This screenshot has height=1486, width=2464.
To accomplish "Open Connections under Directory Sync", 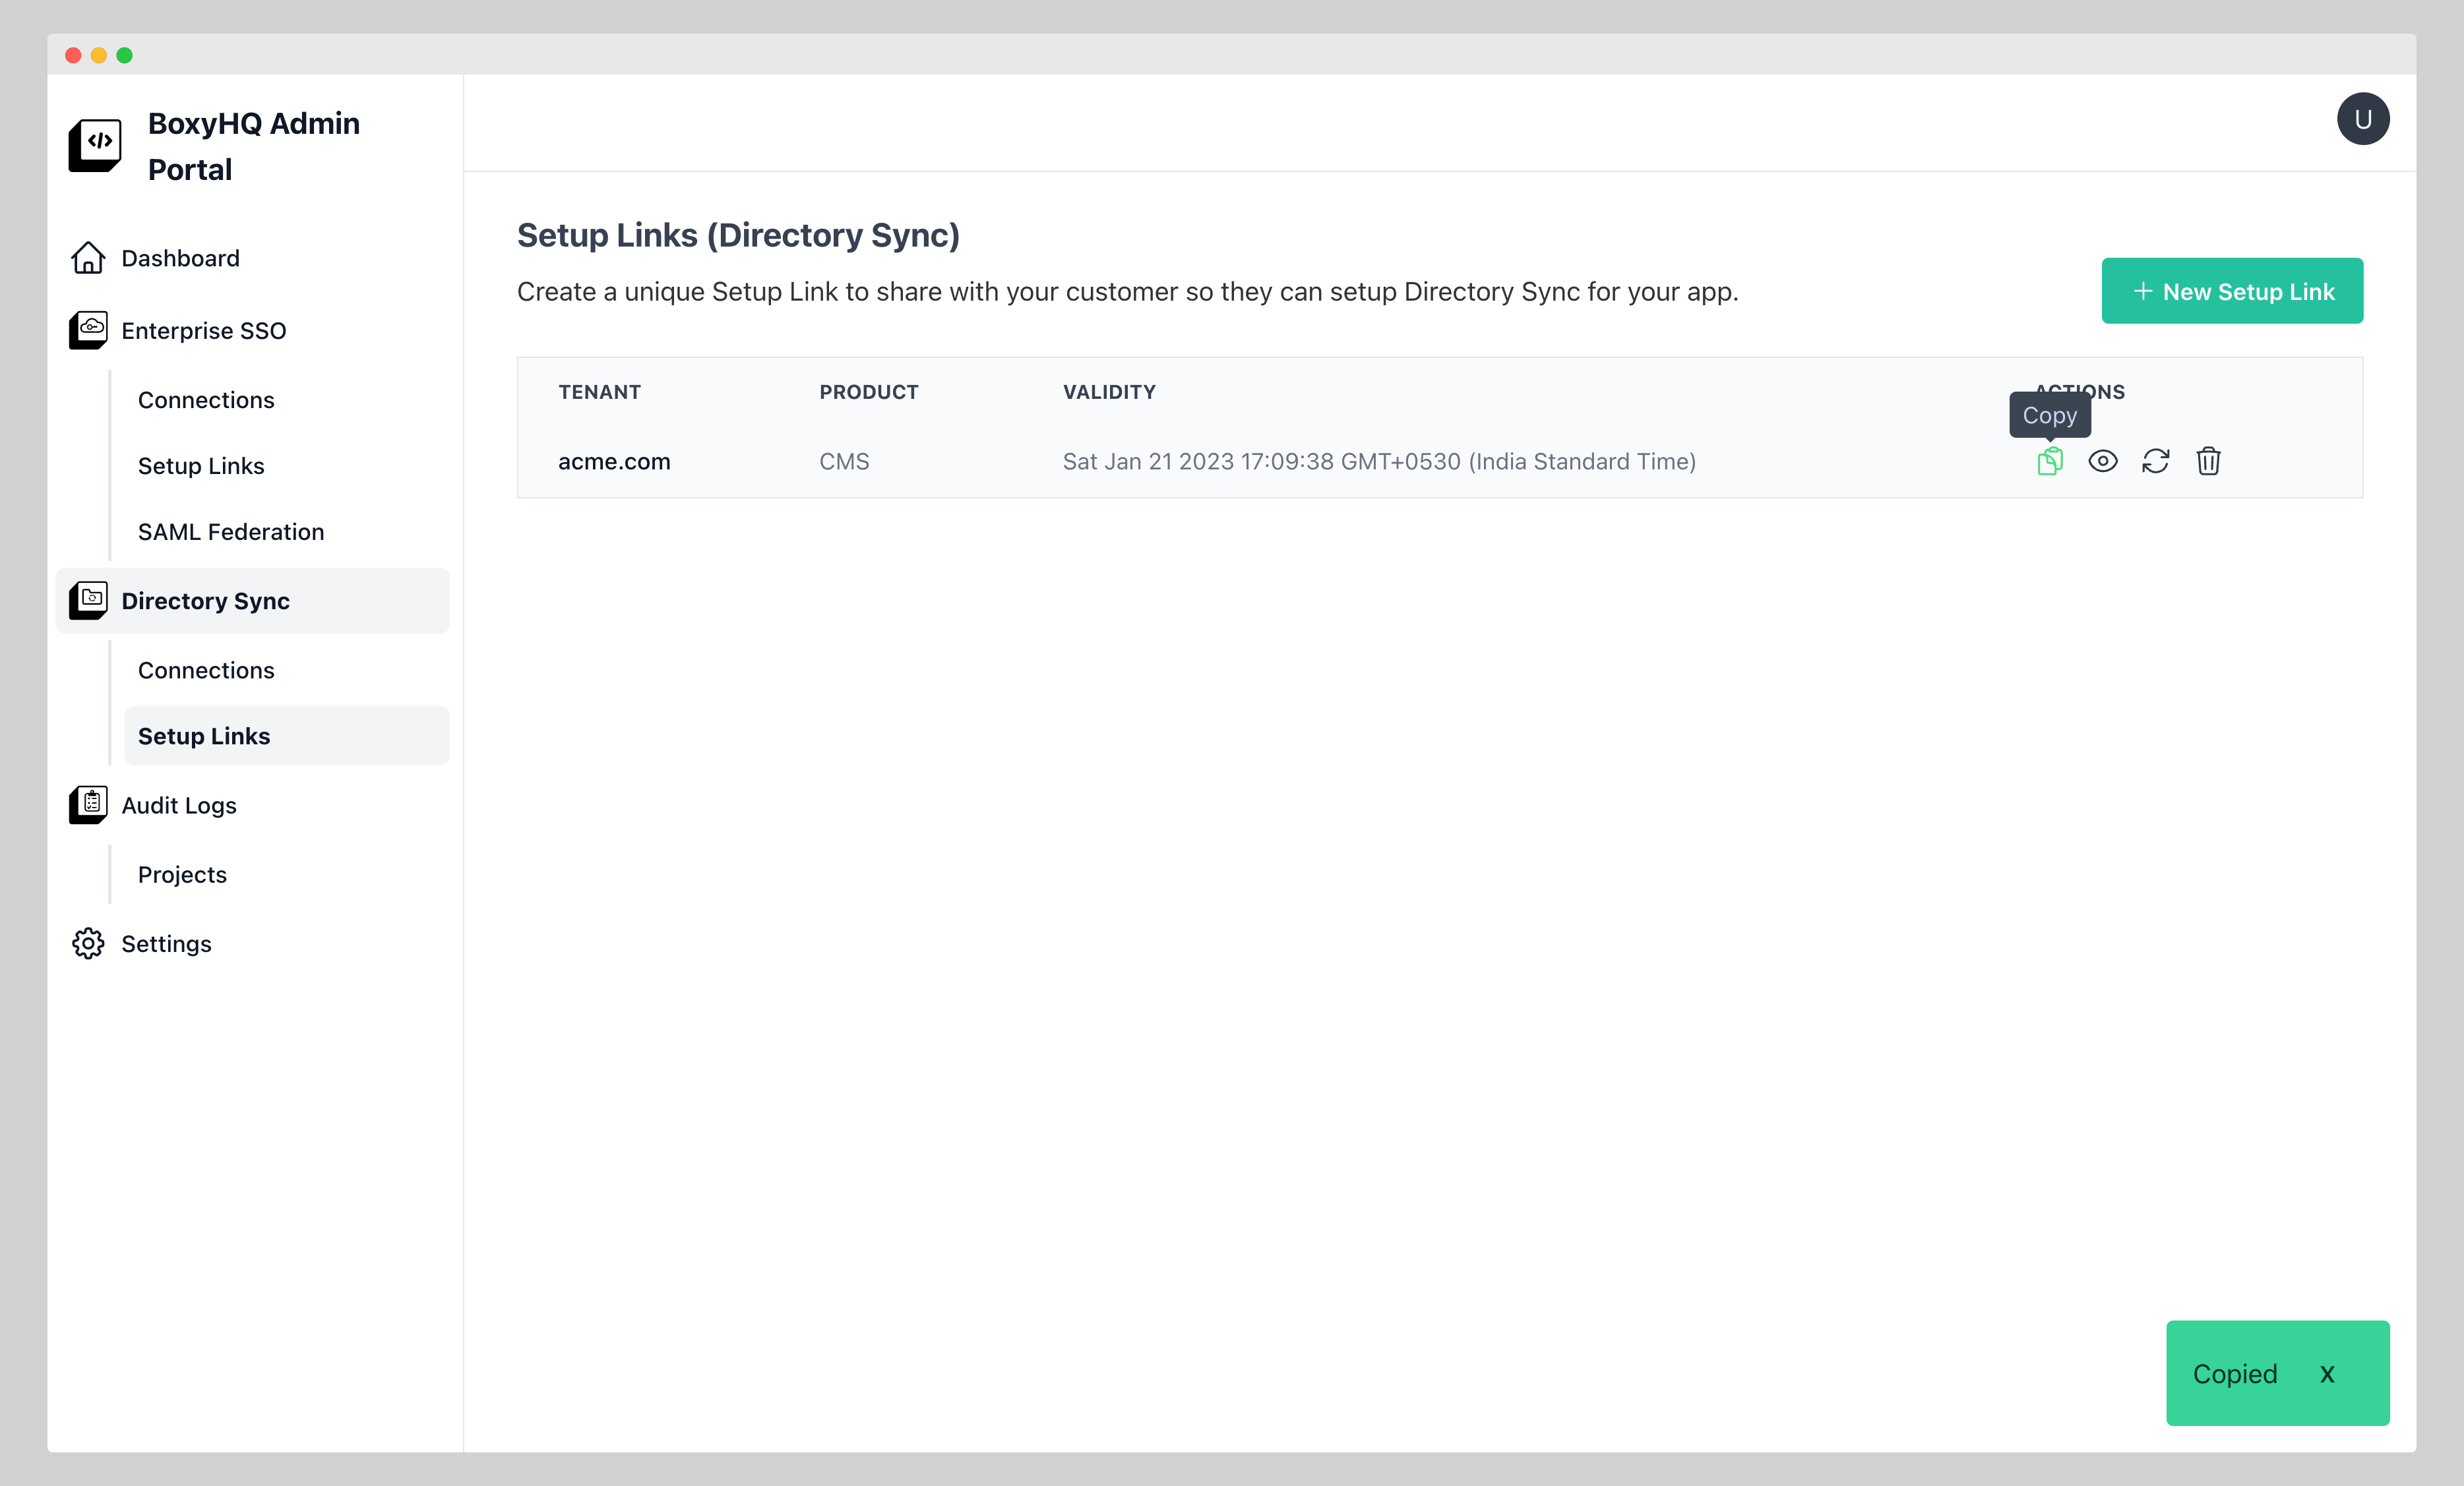I will (x=206, y=670).
